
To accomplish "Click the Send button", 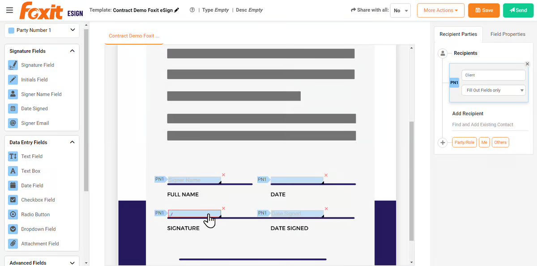I will pos(518,10).
